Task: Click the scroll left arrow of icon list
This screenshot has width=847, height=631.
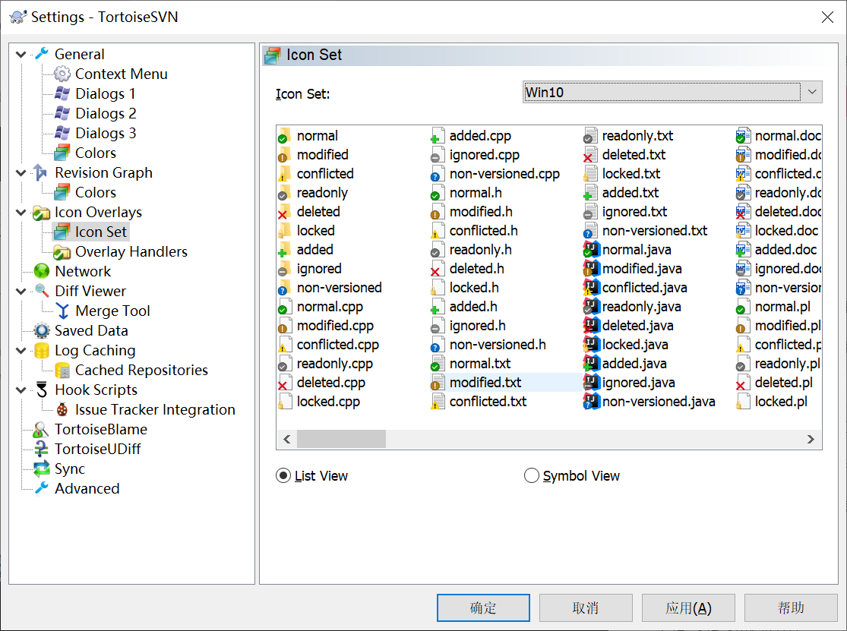Action: tap(287, 440)
